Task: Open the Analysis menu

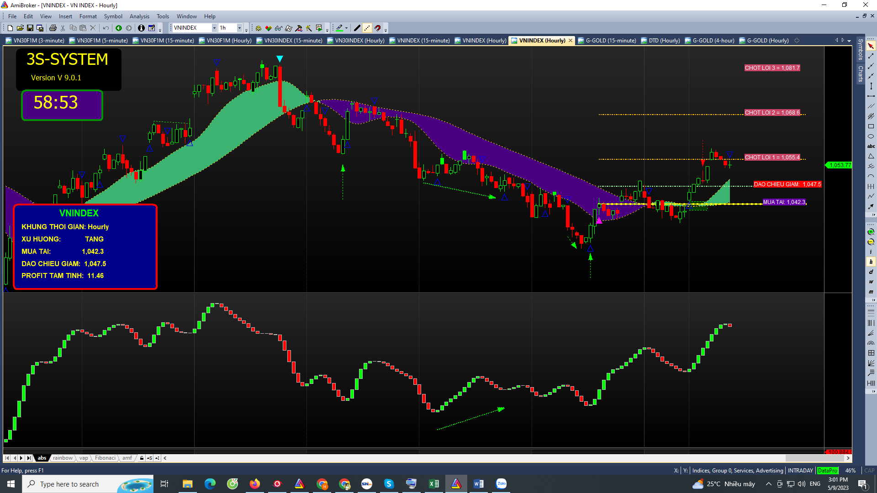Action: [x=139, y=16]
